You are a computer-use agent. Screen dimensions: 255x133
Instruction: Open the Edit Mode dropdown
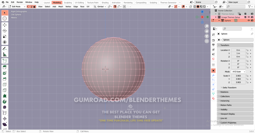[17, 7]
